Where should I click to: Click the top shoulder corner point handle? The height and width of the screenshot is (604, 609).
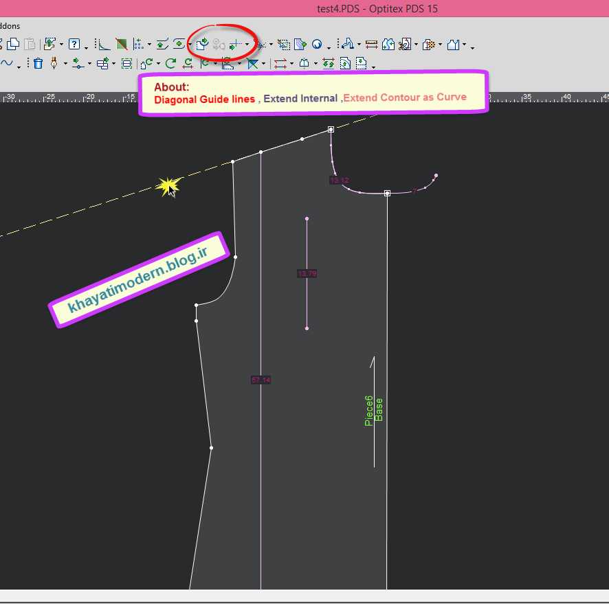tap(331, 129)
